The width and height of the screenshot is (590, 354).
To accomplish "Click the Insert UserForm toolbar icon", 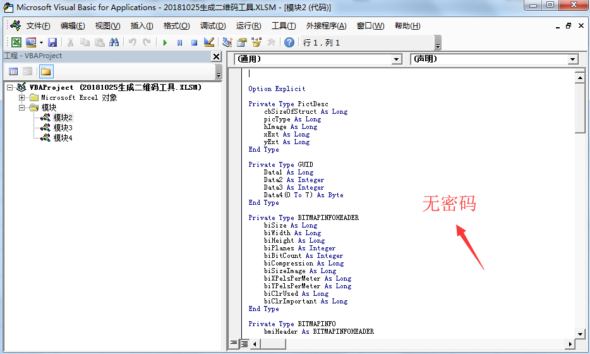I will (x=31, y=42).
